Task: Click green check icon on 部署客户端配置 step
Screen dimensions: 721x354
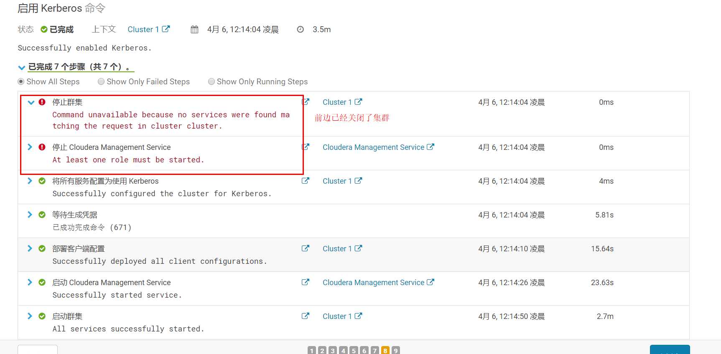Action: pos(42,248)
